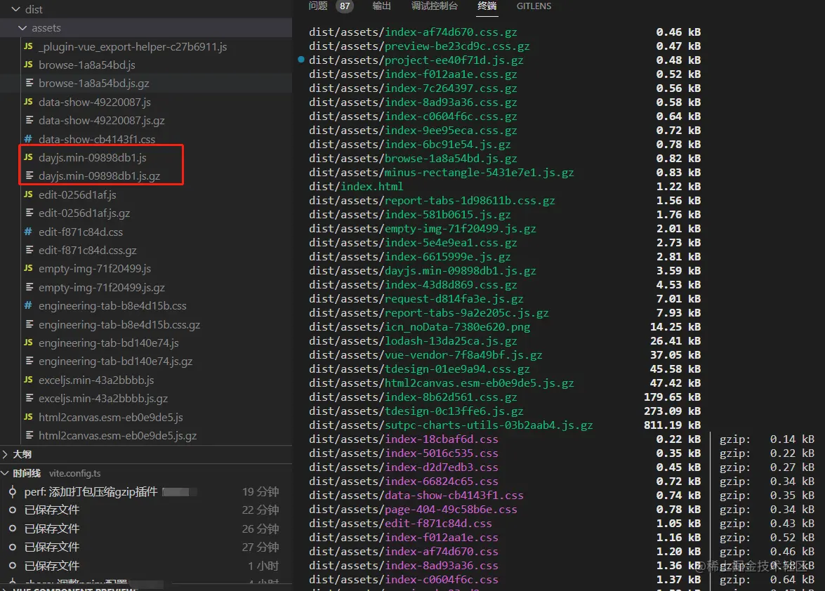Click JS icon of data-show-49220087.js
Viewport: 825px width, 591px height.
(28, 102)
